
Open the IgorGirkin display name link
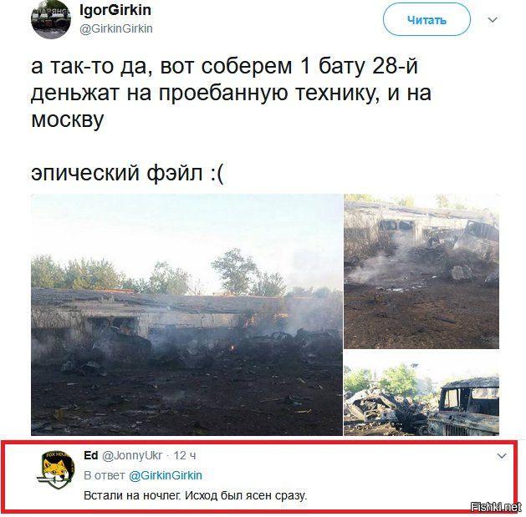(115, 10)
